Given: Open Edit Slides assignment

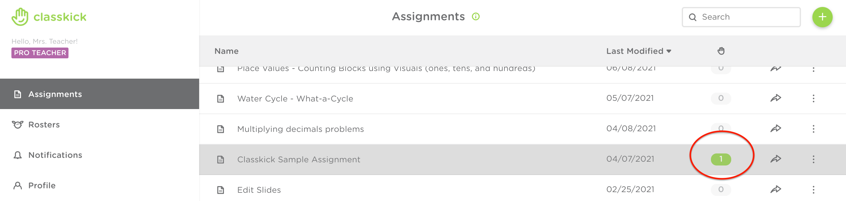Looking at the screenshot, I should (x=259, y=190).
